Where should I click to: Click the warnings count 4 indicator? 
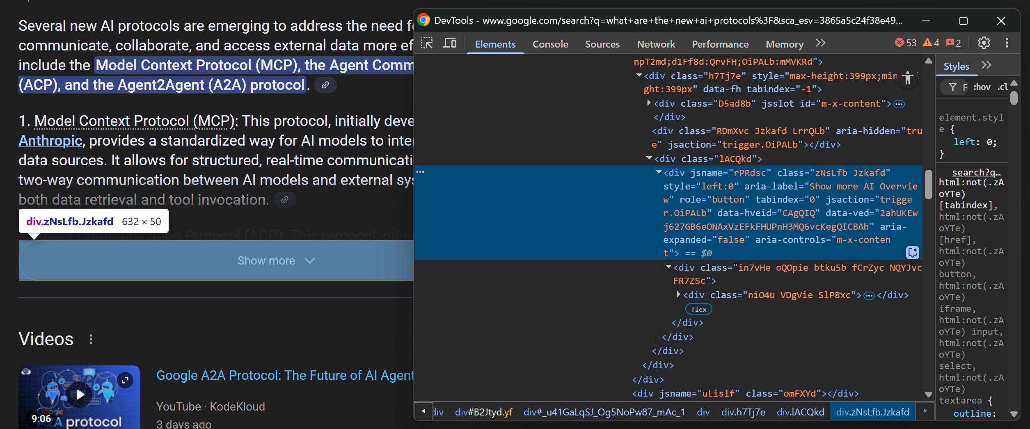click(931, 43)
